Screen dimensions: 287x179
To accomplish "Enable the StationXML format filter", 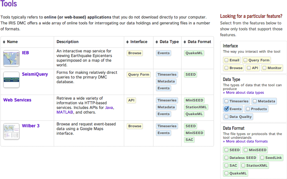I will point(243,165).
